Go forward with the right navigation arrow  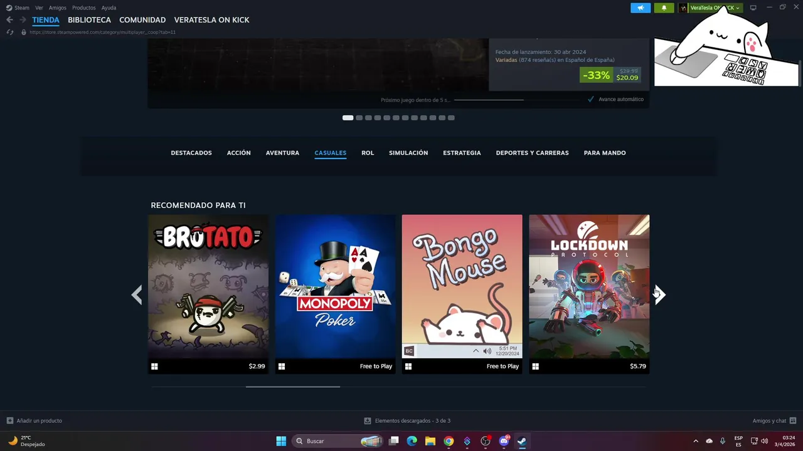point(23,20)
